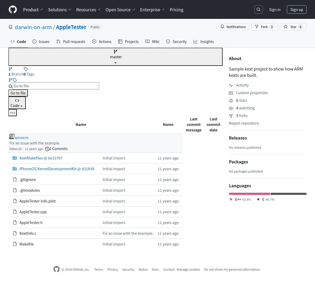Screen dimensions: 315x283
Task: Click the file icon beside AppleTester-Info.plist
Action: click(x=15, y=201)
